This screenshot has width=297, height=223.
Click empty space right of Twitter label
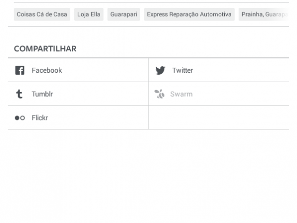point(241,70)
